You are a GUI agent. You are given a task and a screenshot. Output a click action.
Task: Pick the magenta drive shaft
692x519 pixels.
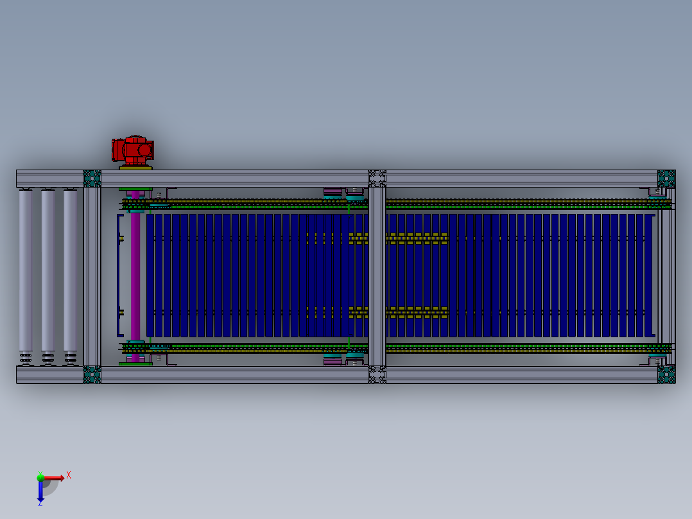(x=135, y=276)
